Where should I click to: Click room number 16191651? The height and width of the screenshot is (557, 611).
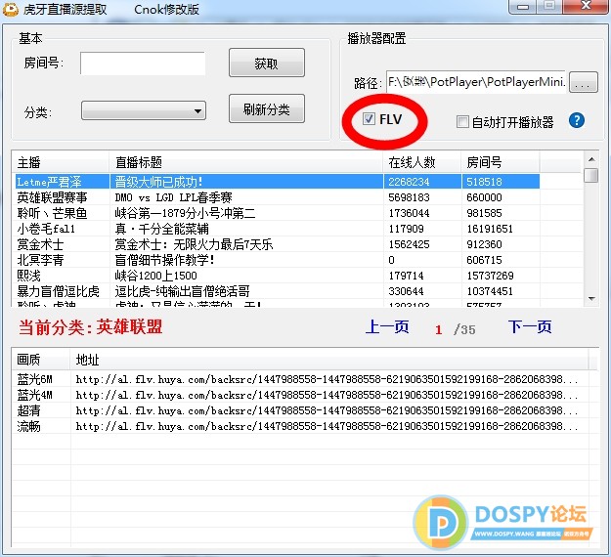[x=490, y=229]
